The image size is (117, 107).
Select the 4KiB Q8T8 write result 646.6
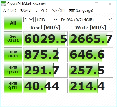coord(91,55)
